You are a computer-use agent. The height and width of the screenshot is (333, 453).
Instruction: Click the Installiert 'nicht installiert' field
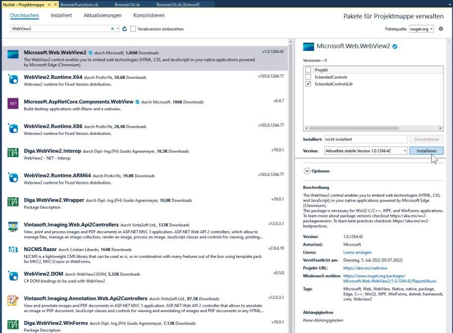(x=366, y=139)
